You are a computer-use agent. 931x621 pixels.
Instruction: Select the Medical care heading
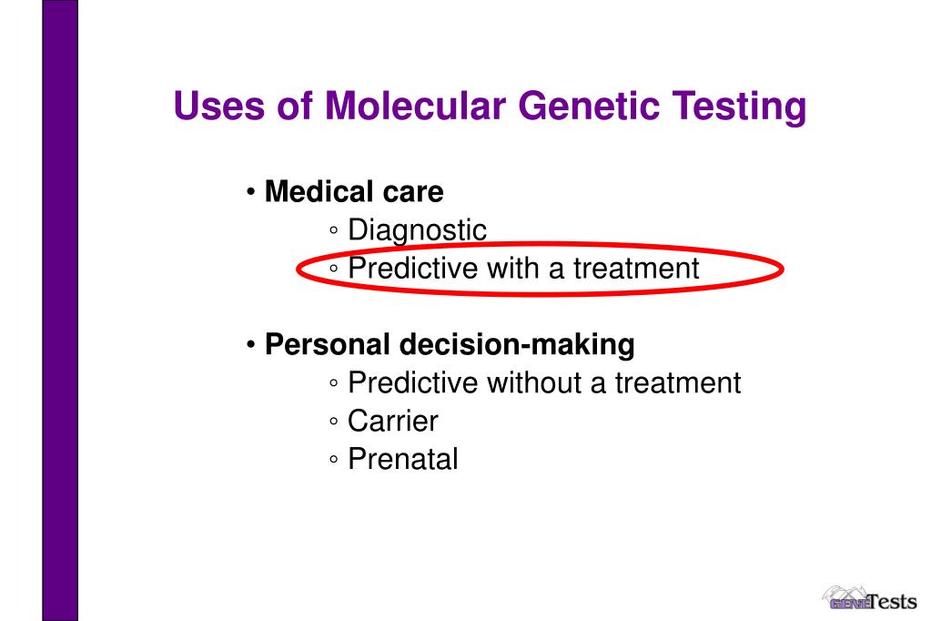point(354,192)
